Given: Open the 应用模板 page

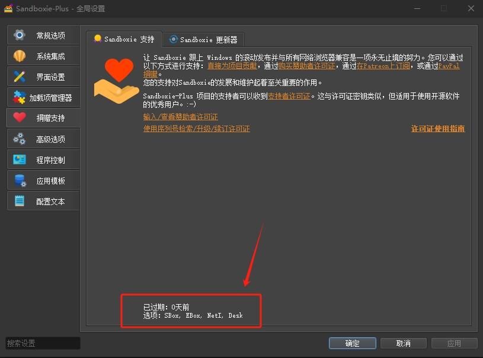Looking at the screenshot, I should 44,181.
